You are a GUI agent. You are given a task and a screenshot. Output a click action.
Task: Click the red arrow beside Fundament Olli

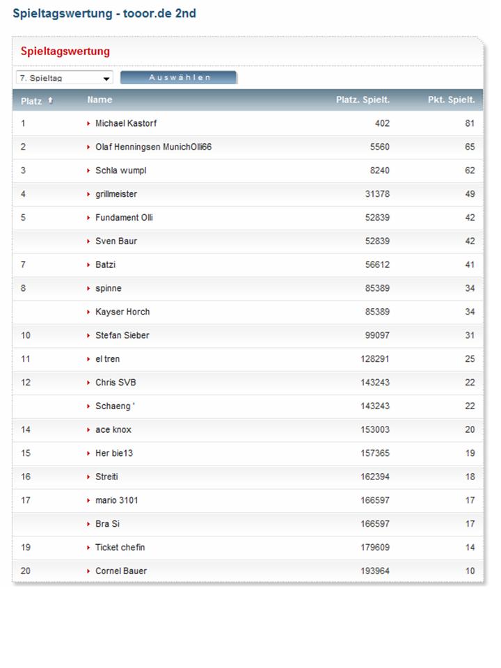[88, 218]
